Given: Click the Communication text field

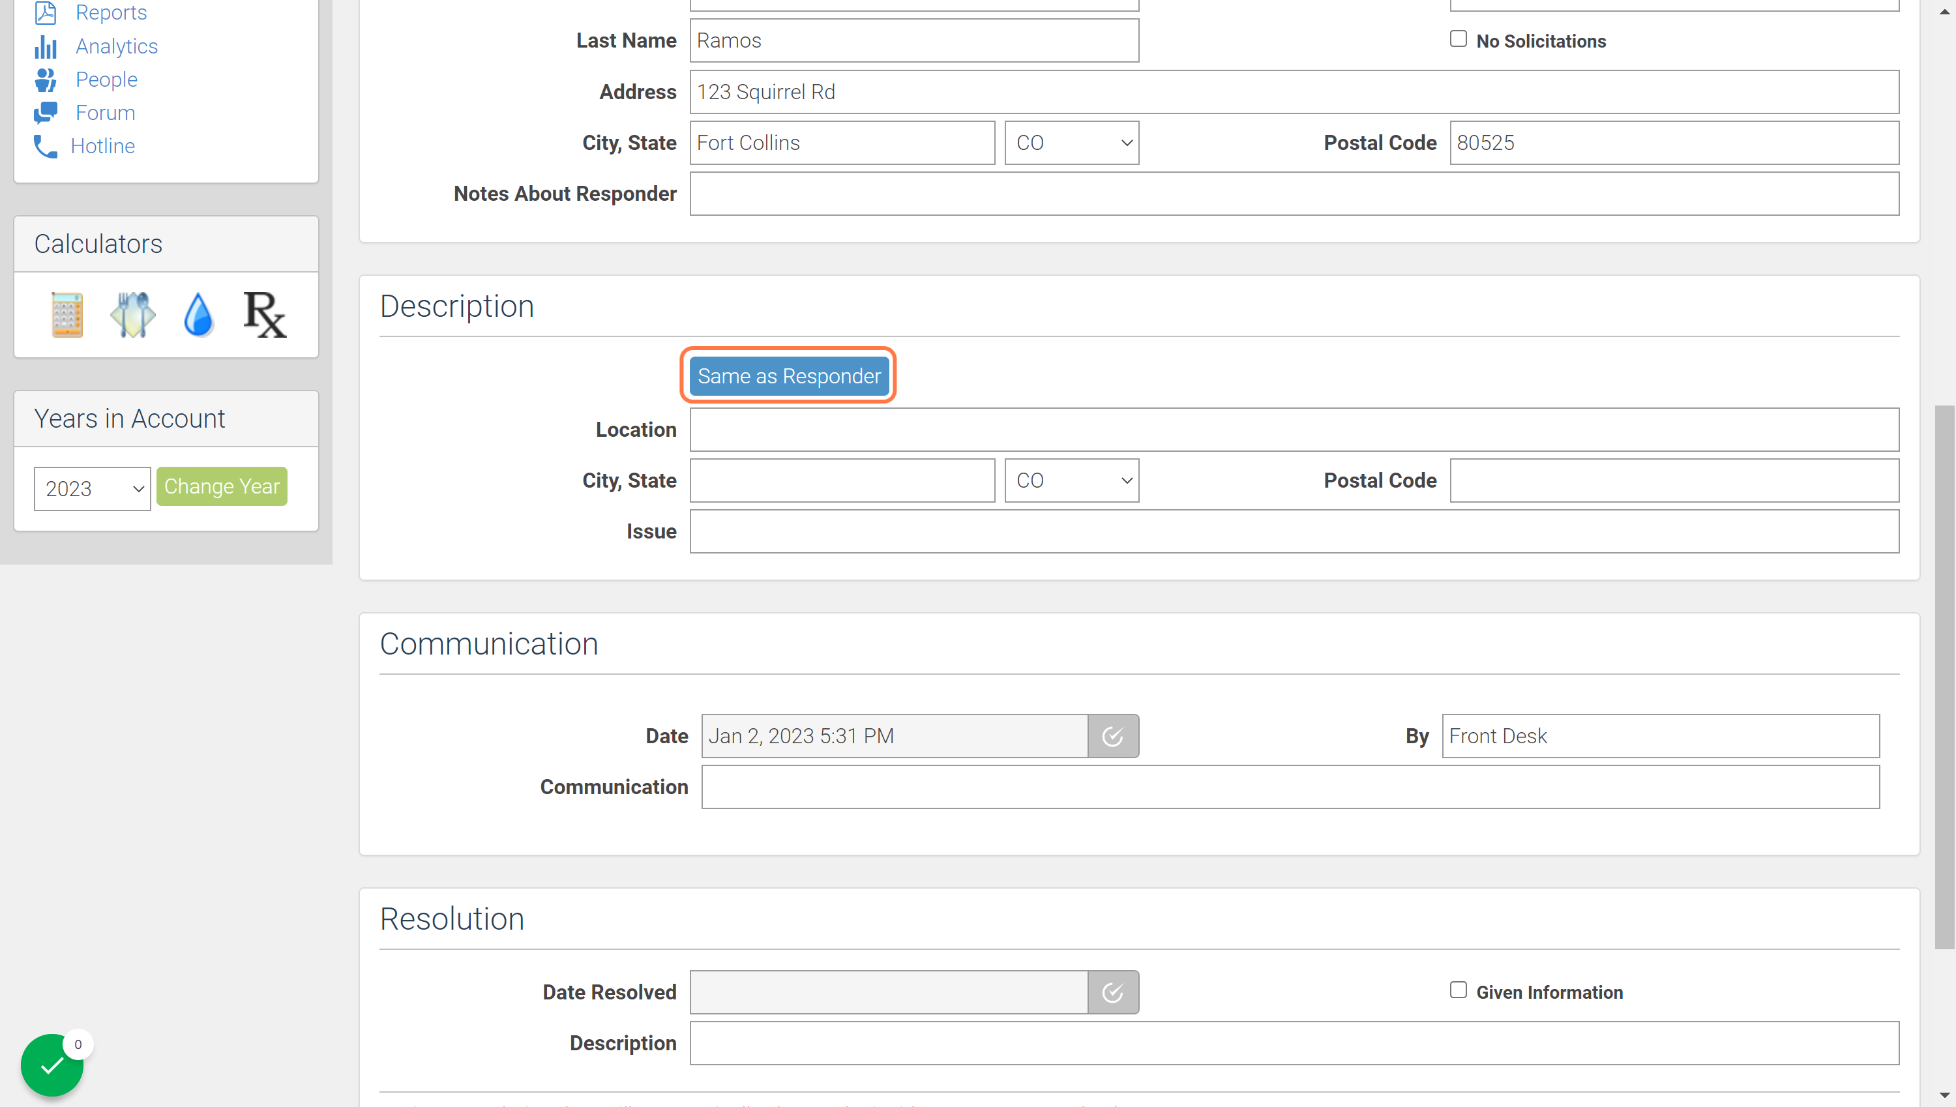Looking at the screenshot, I should [x=1291, y=787].
